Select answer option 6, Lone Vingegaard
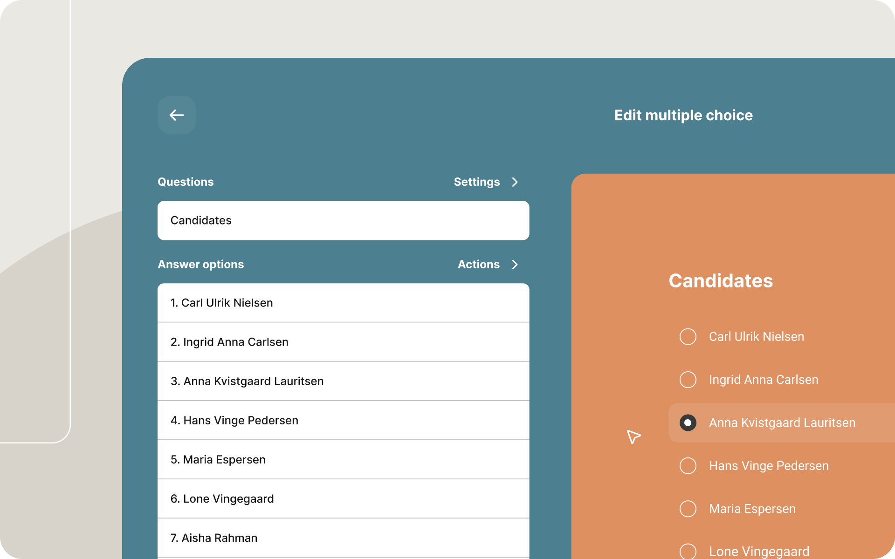The height and width of the screenshot is (559, 895). coord(343,498)
